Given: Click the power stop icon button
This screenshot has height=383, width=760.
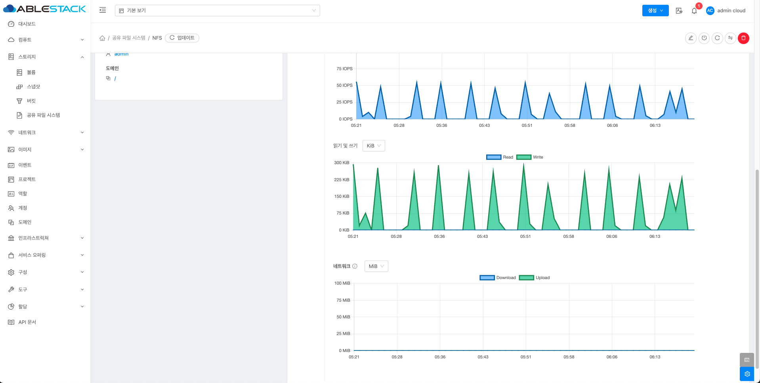Looking at the screenshot, I should (704, 38).
